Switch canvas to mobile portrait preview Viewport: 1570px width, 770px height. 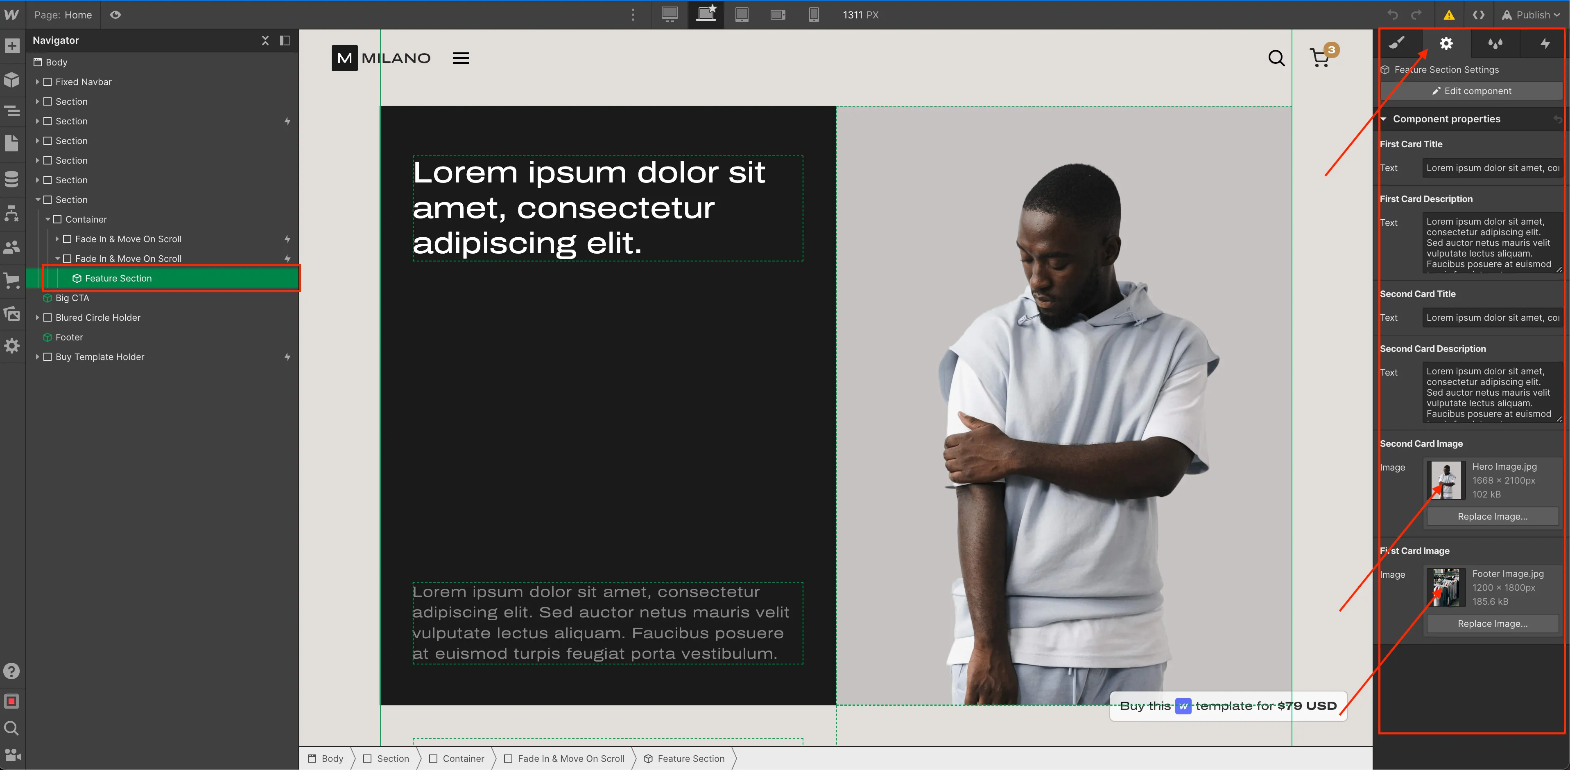814,15
